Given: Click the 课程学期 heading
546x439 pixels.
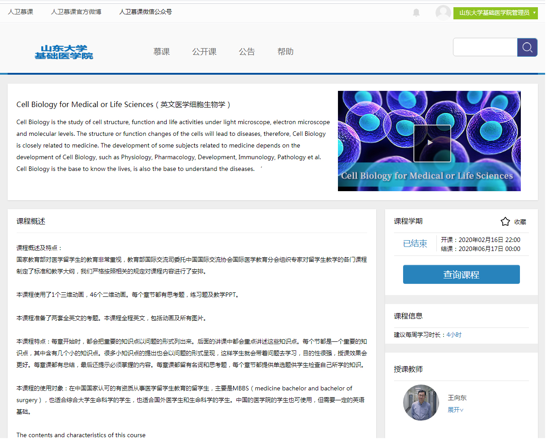Looking at the screenshot, I should (x=408, y=221).
